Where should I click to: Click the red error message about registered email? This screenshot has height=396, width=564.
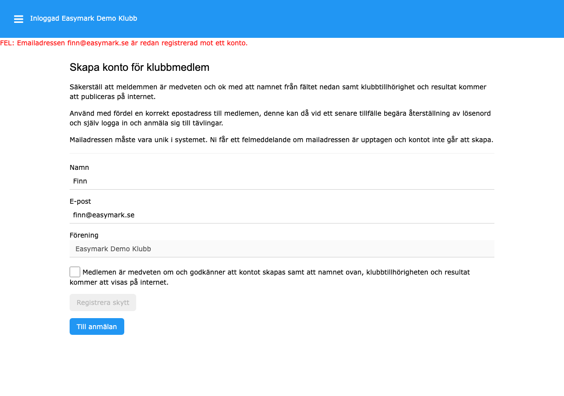[x=123, y=43]
